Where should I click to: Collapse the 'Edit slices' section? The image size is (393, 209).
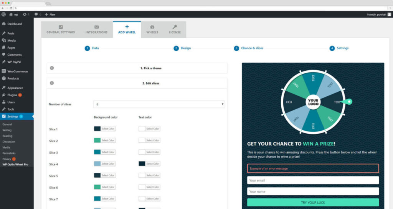click(x=52, y=83)
